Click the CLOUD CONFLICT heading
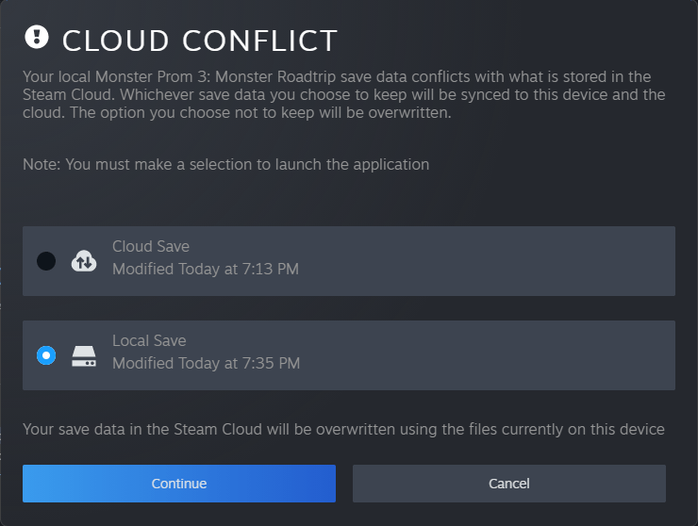This screenshot has height=526, width=698. coord(199,41)
